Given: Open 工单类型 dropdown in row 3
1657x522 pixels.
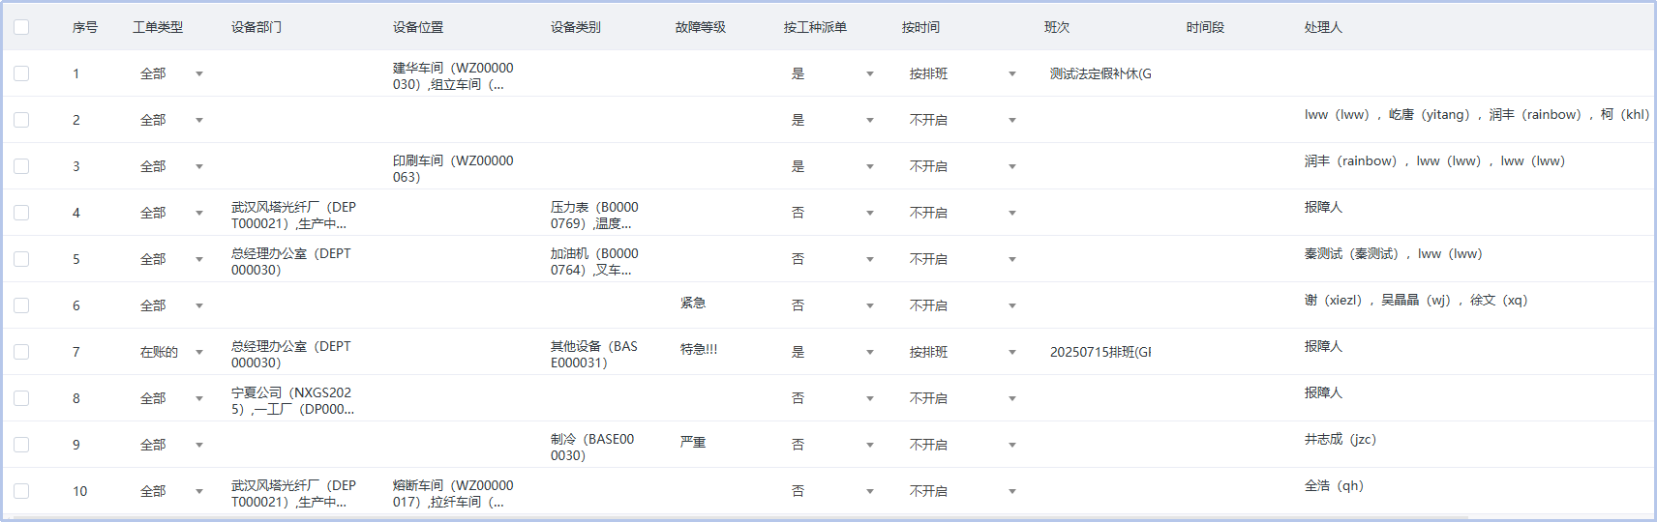Looking at the screenshot, I should 171,166.
